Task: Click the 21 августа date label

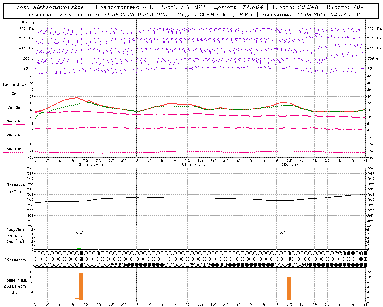Action: click(91, 165)
